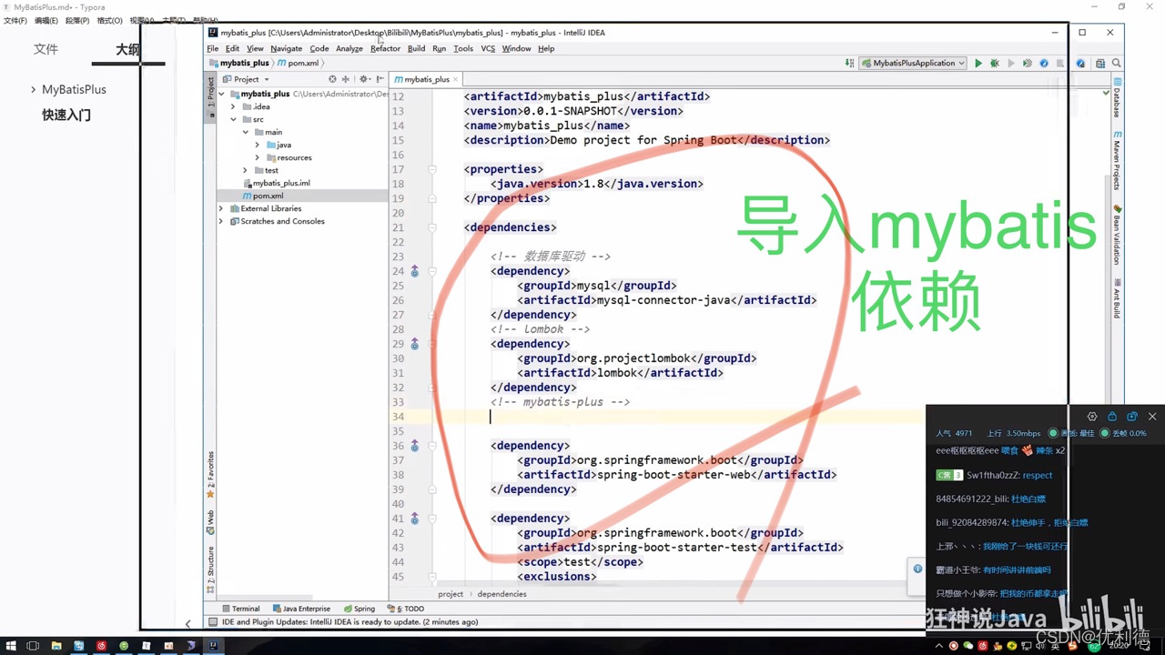Click the pop-out icon in chat overlay
This screenshot has height=655, width=1165.
click(x=1132, y=417)
